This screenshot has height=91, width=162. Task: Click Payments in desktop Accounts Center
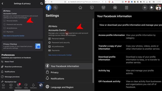pyautogui.click(x=54, y=51)
